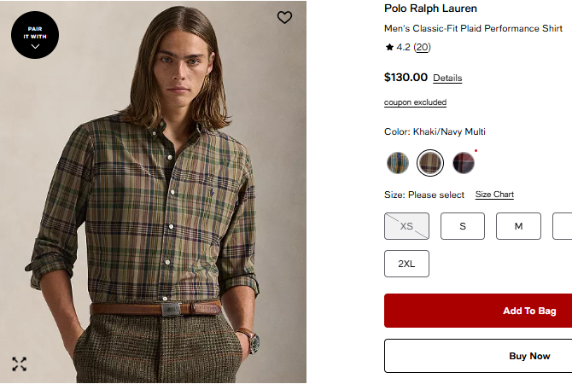Open the 20 customer reviews link
The image size is (572, 384).
point(423,48)
